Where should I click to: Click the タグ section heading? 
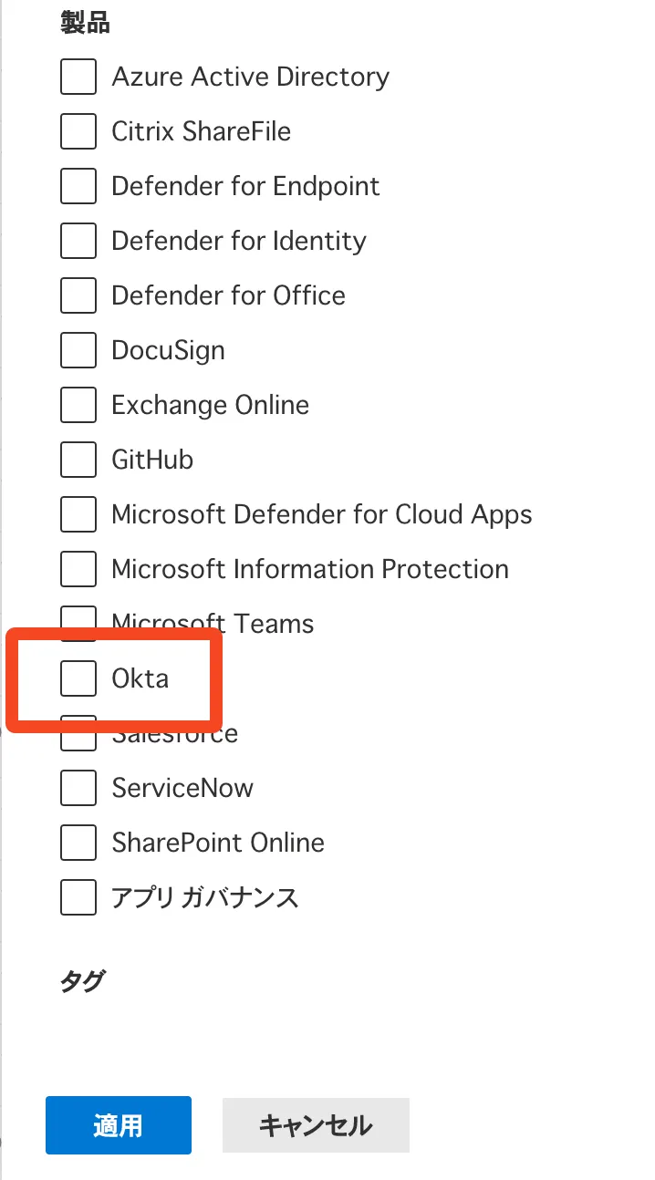click(x=82, y=981)
